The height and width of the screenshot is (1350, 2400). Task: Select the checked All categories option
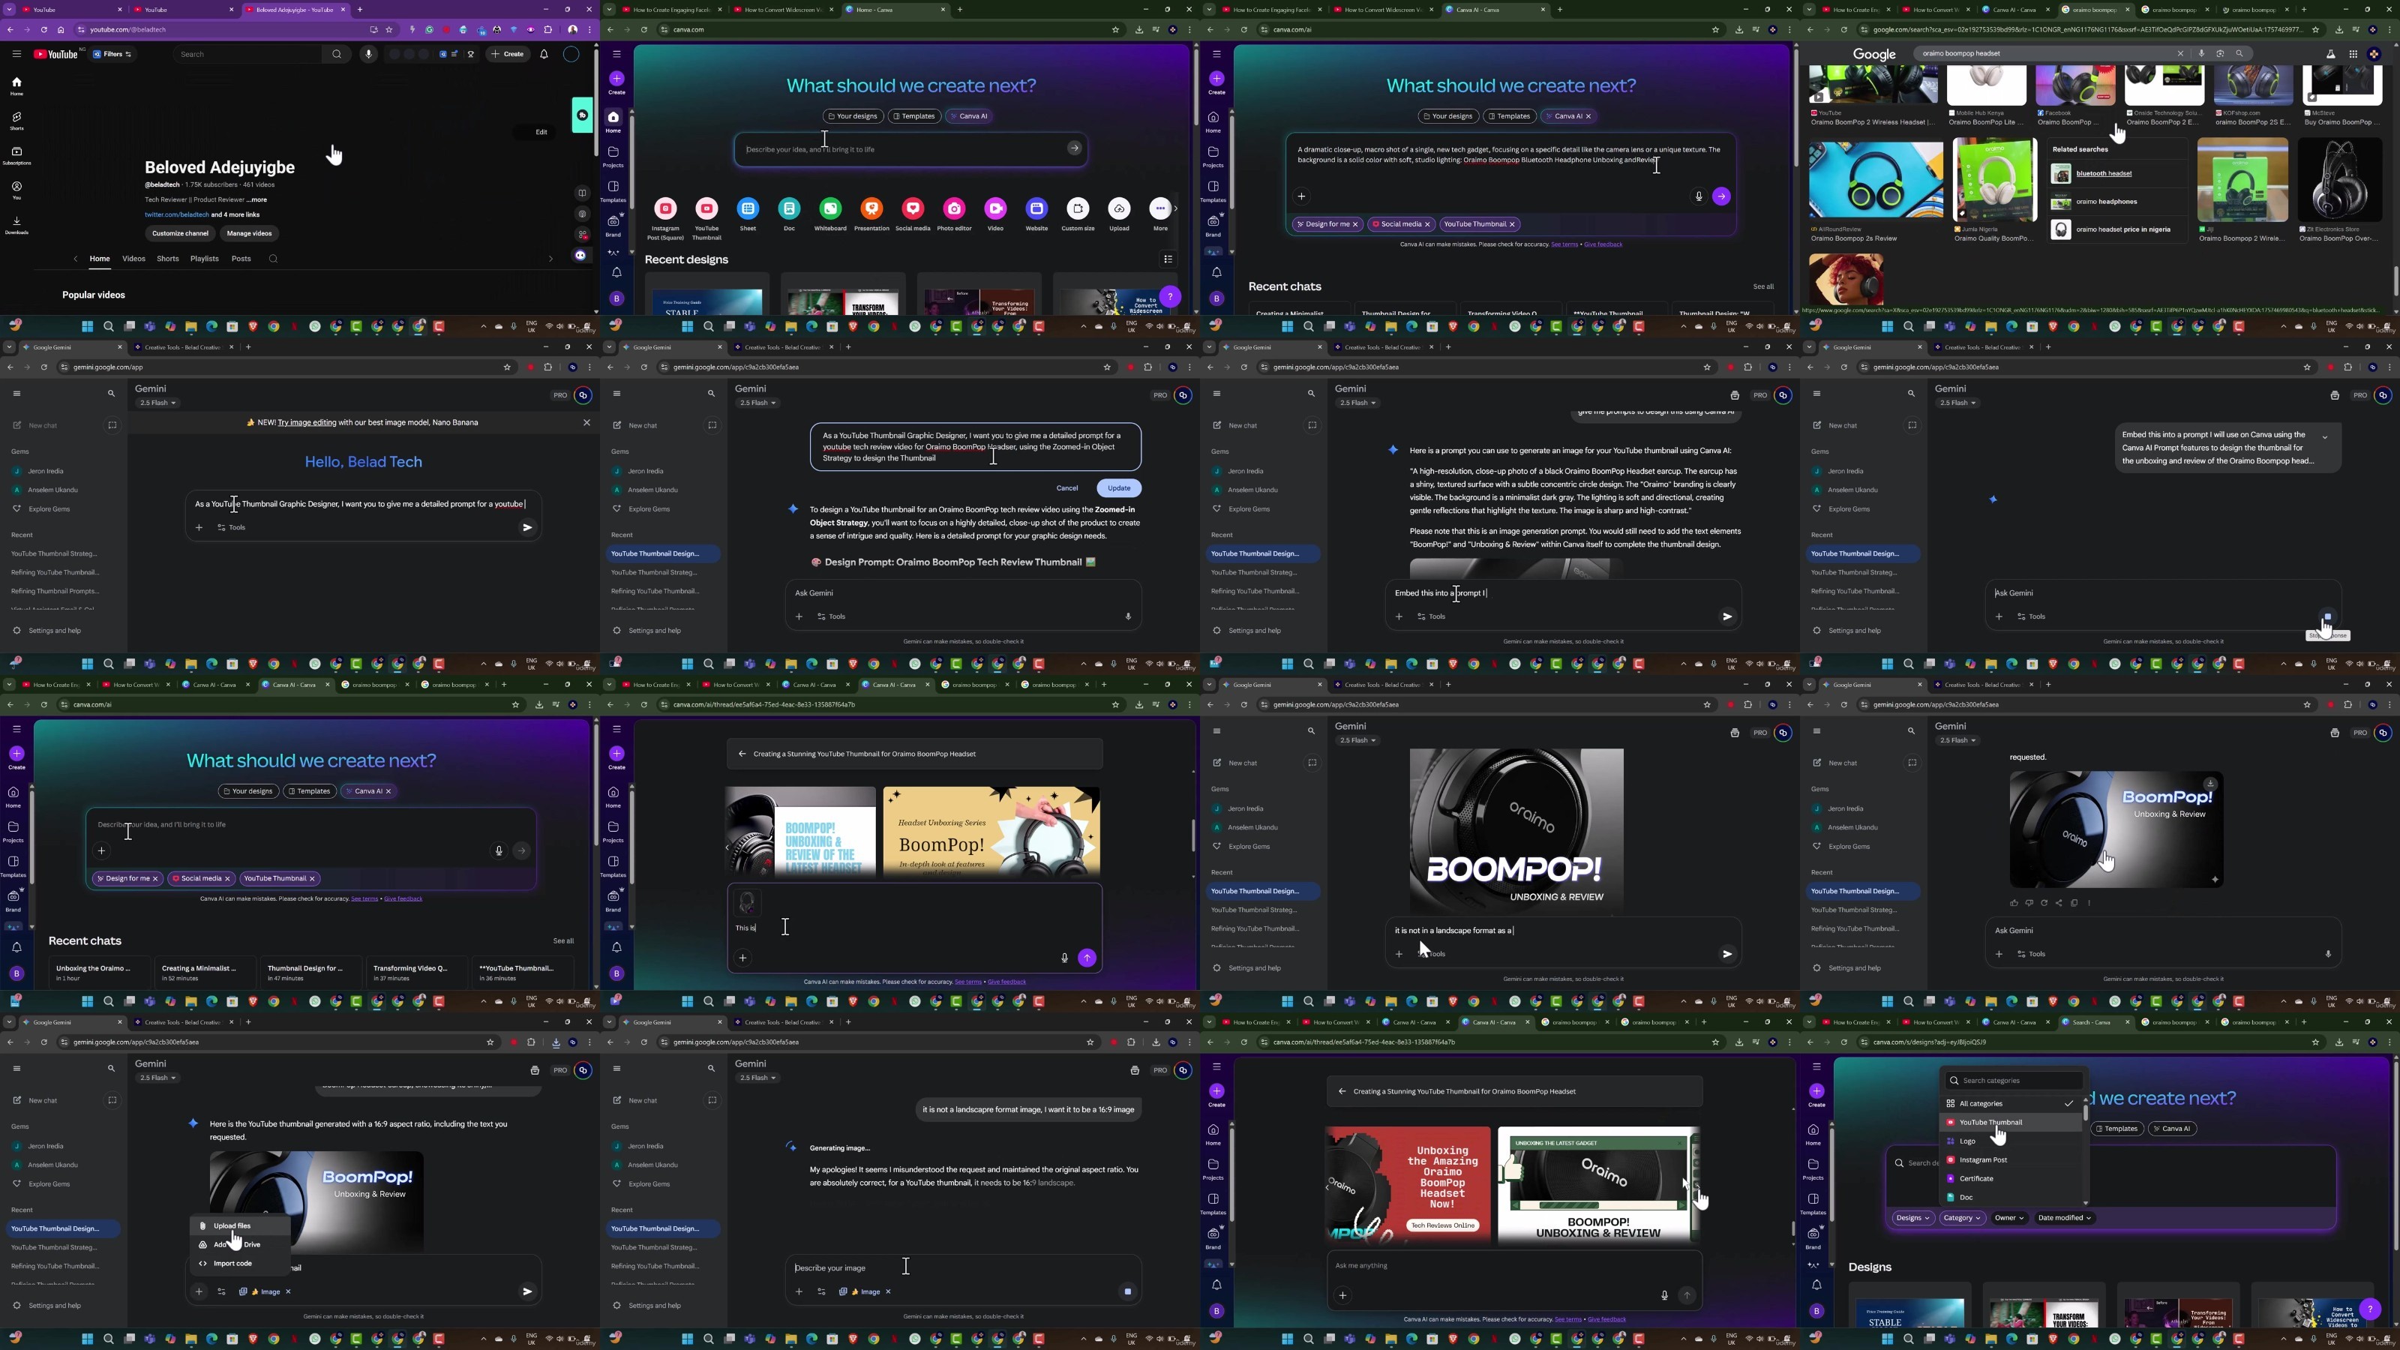[2011, 1103]
